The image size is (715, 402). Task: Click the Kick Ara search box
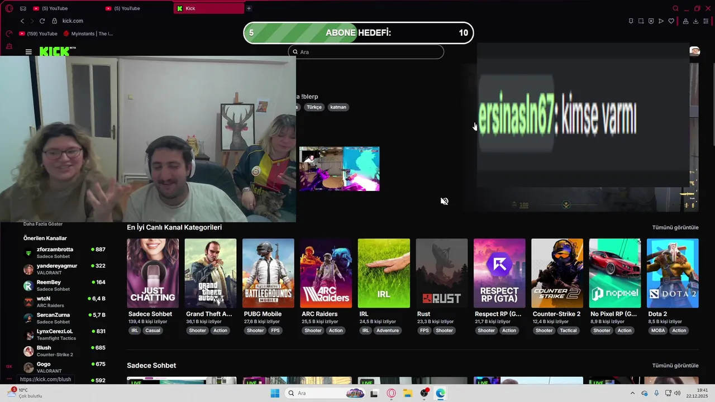coord(366,52)
